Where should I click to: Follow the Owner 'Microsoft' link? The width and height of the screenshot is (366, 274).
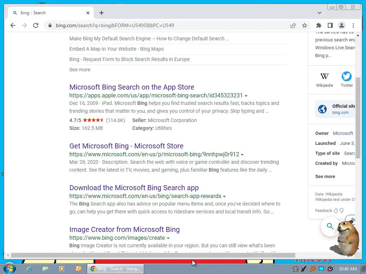343,133
